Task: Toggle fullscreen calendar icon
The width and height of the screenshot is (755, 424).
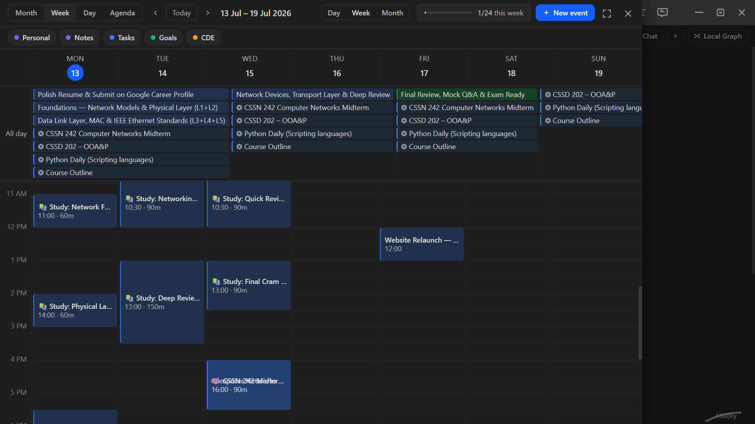Action: (607, 13)
